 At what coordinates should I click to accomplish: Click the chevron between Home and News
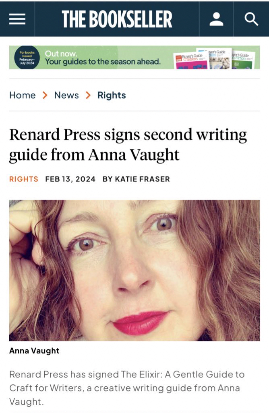click(45, 96)
